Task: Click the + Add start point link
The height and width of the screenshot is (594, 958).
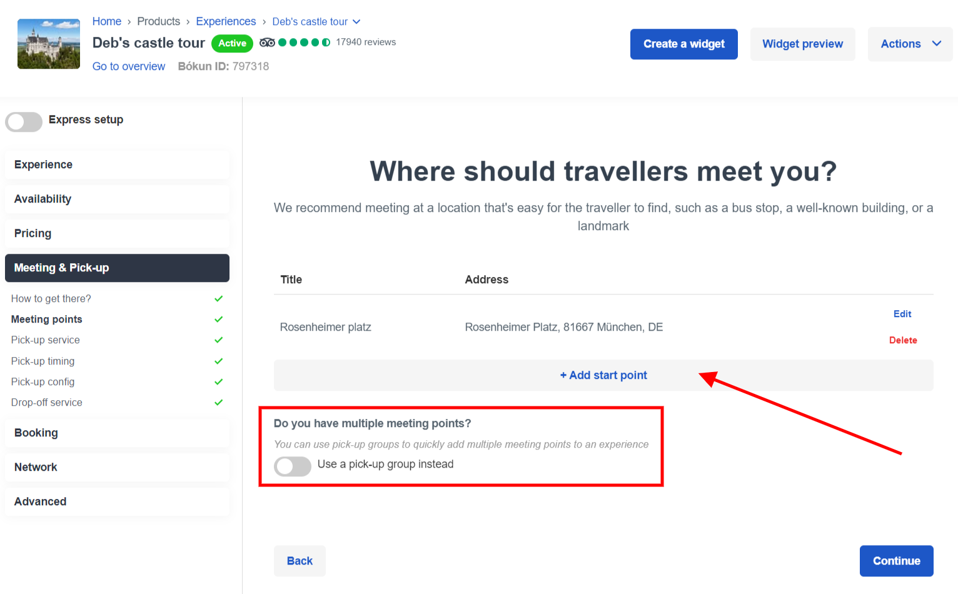Action: pos(603,375)
